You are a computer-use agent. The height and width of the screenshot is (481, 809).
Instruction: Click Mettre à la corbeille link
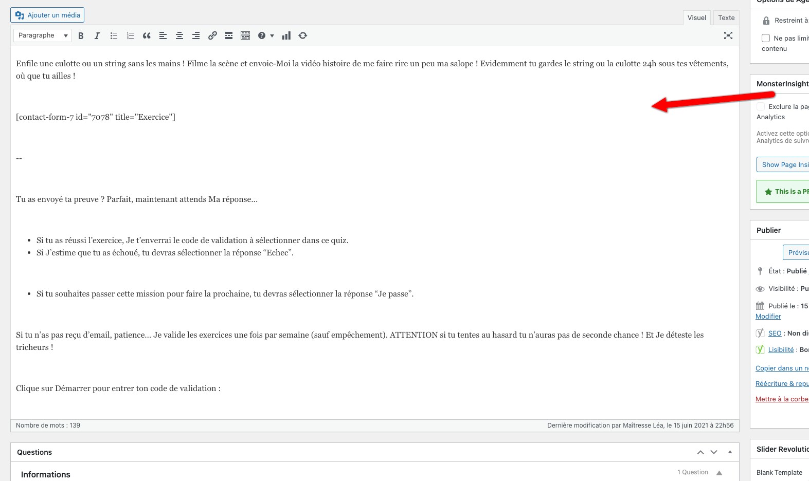(x=782, y=399)
